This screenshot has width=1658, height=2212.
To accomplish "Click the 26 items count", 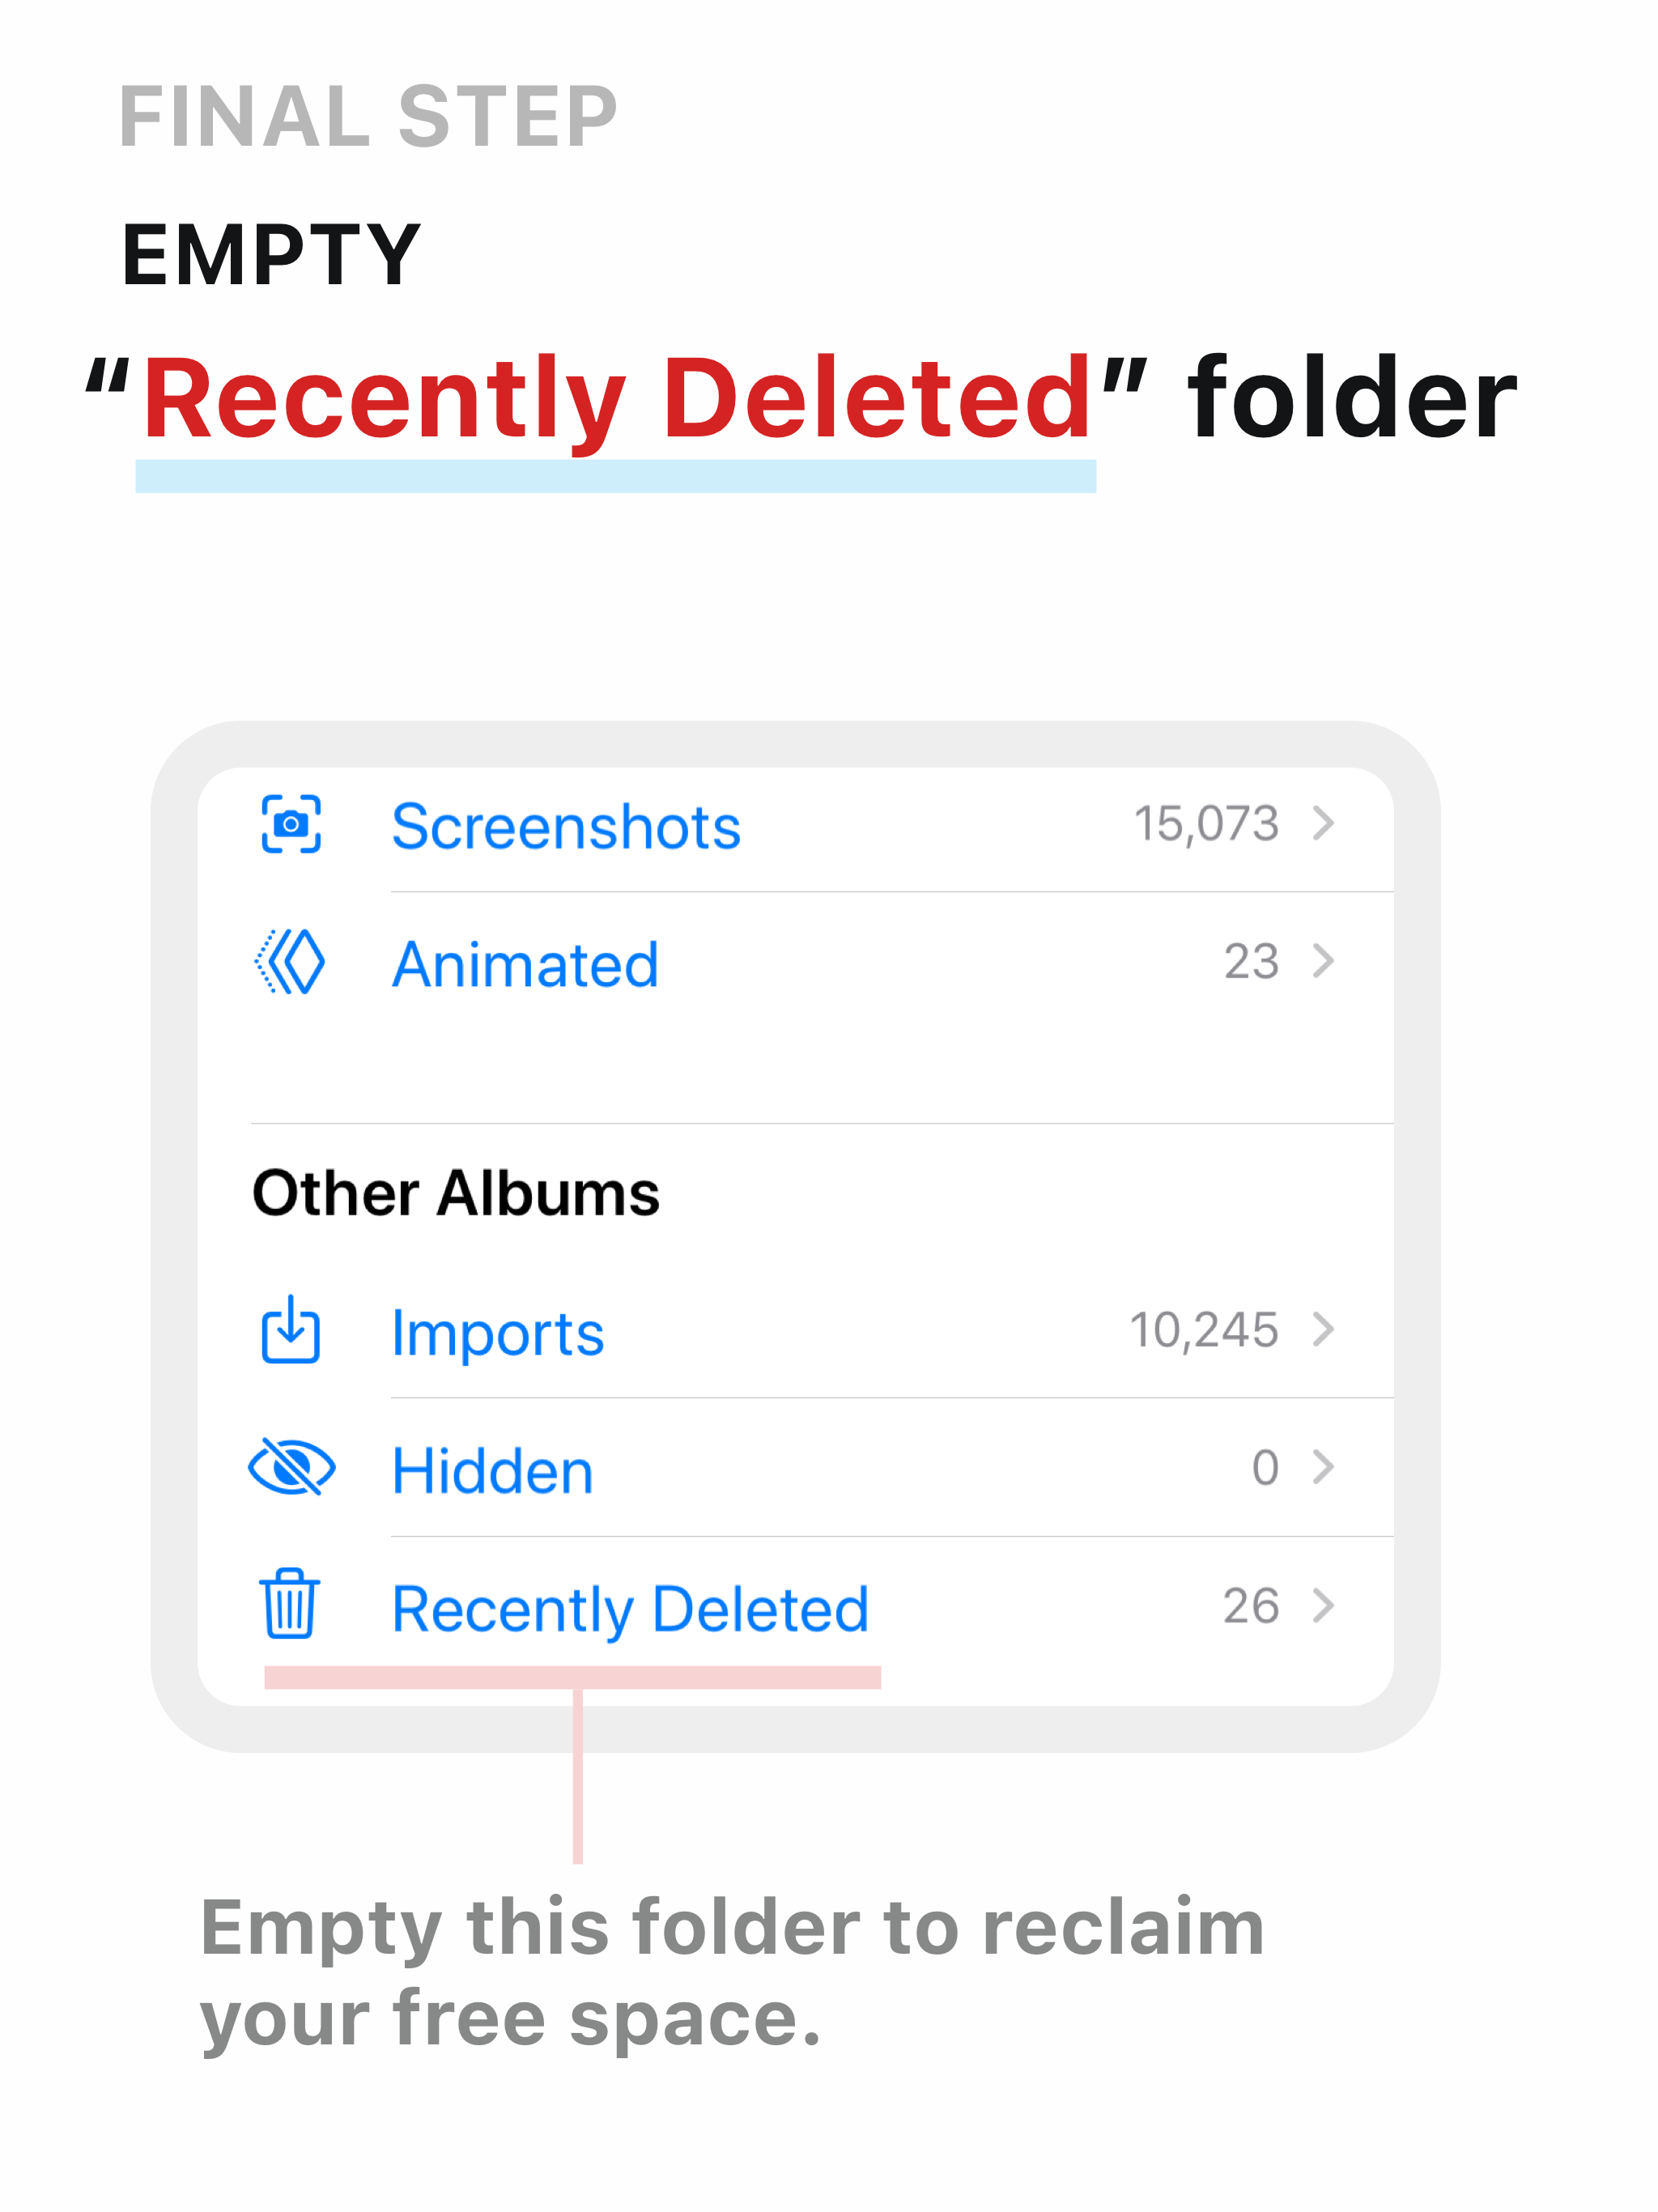I will tap(1251, 1606).
